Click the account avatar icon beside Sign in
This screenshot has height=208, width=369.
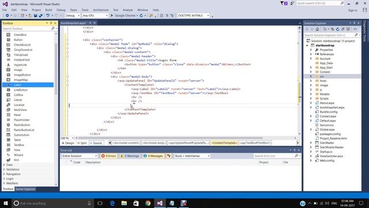click(x=364, y=10)
